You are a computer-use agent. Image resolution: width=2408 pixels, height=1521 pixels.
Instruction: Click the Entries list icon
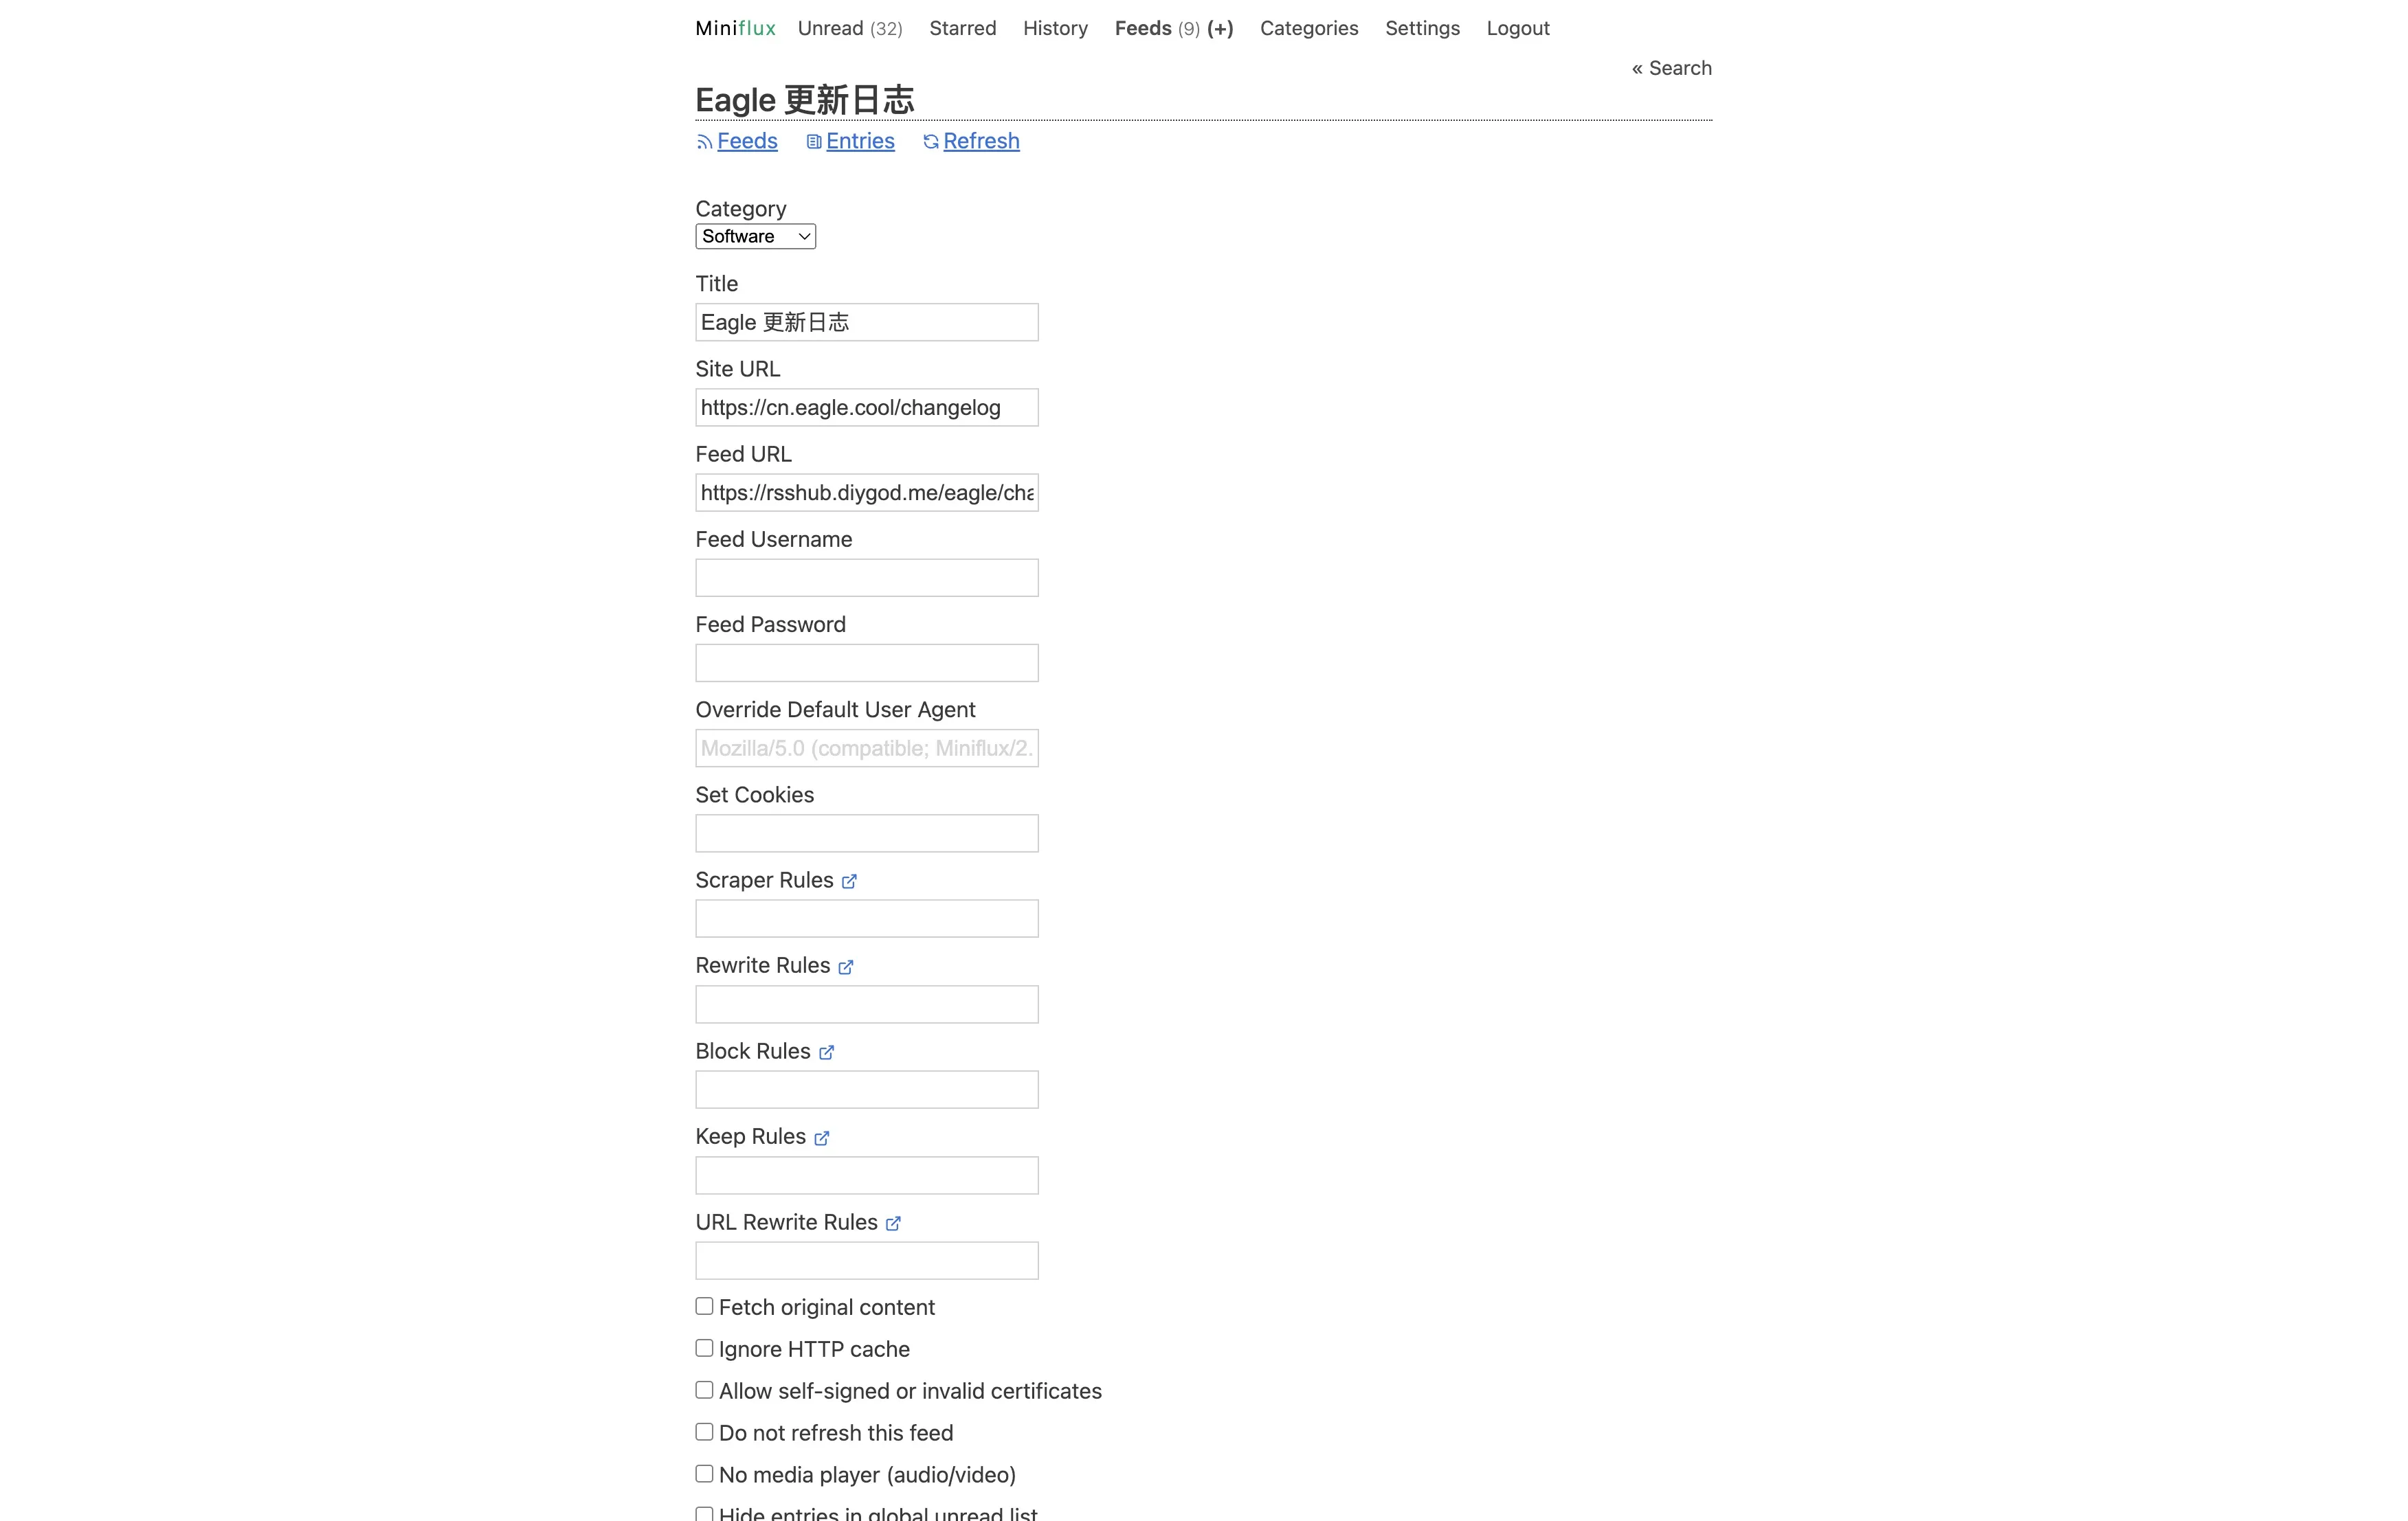pyautogui.click(x=814, y=142)
